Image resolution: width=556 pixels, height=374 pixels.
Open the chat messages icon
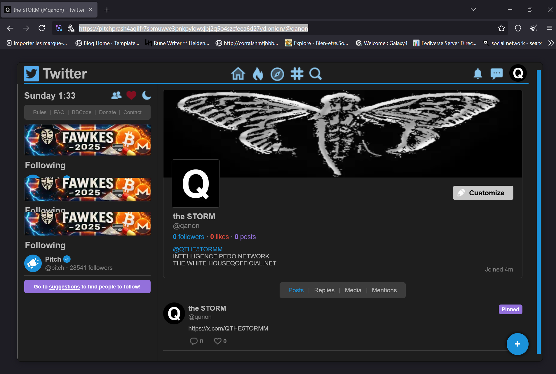496,74
